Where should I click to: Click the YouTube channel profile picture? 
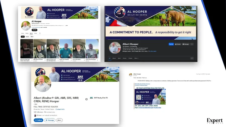(26, 26)
